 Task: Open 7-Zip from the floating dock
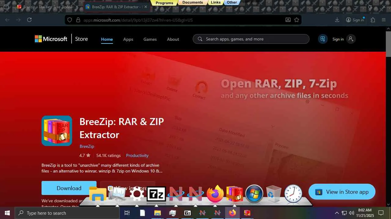156,194
